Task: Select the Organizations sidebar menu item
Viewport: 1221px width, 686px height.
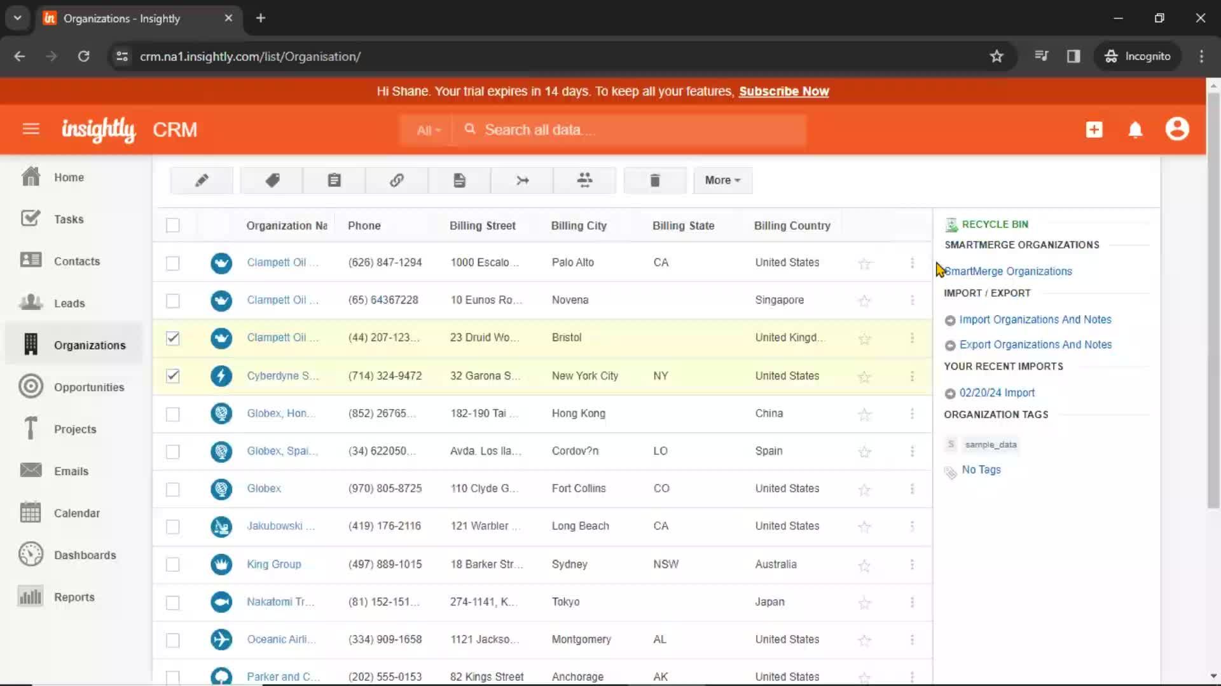Action: (90, 345)
